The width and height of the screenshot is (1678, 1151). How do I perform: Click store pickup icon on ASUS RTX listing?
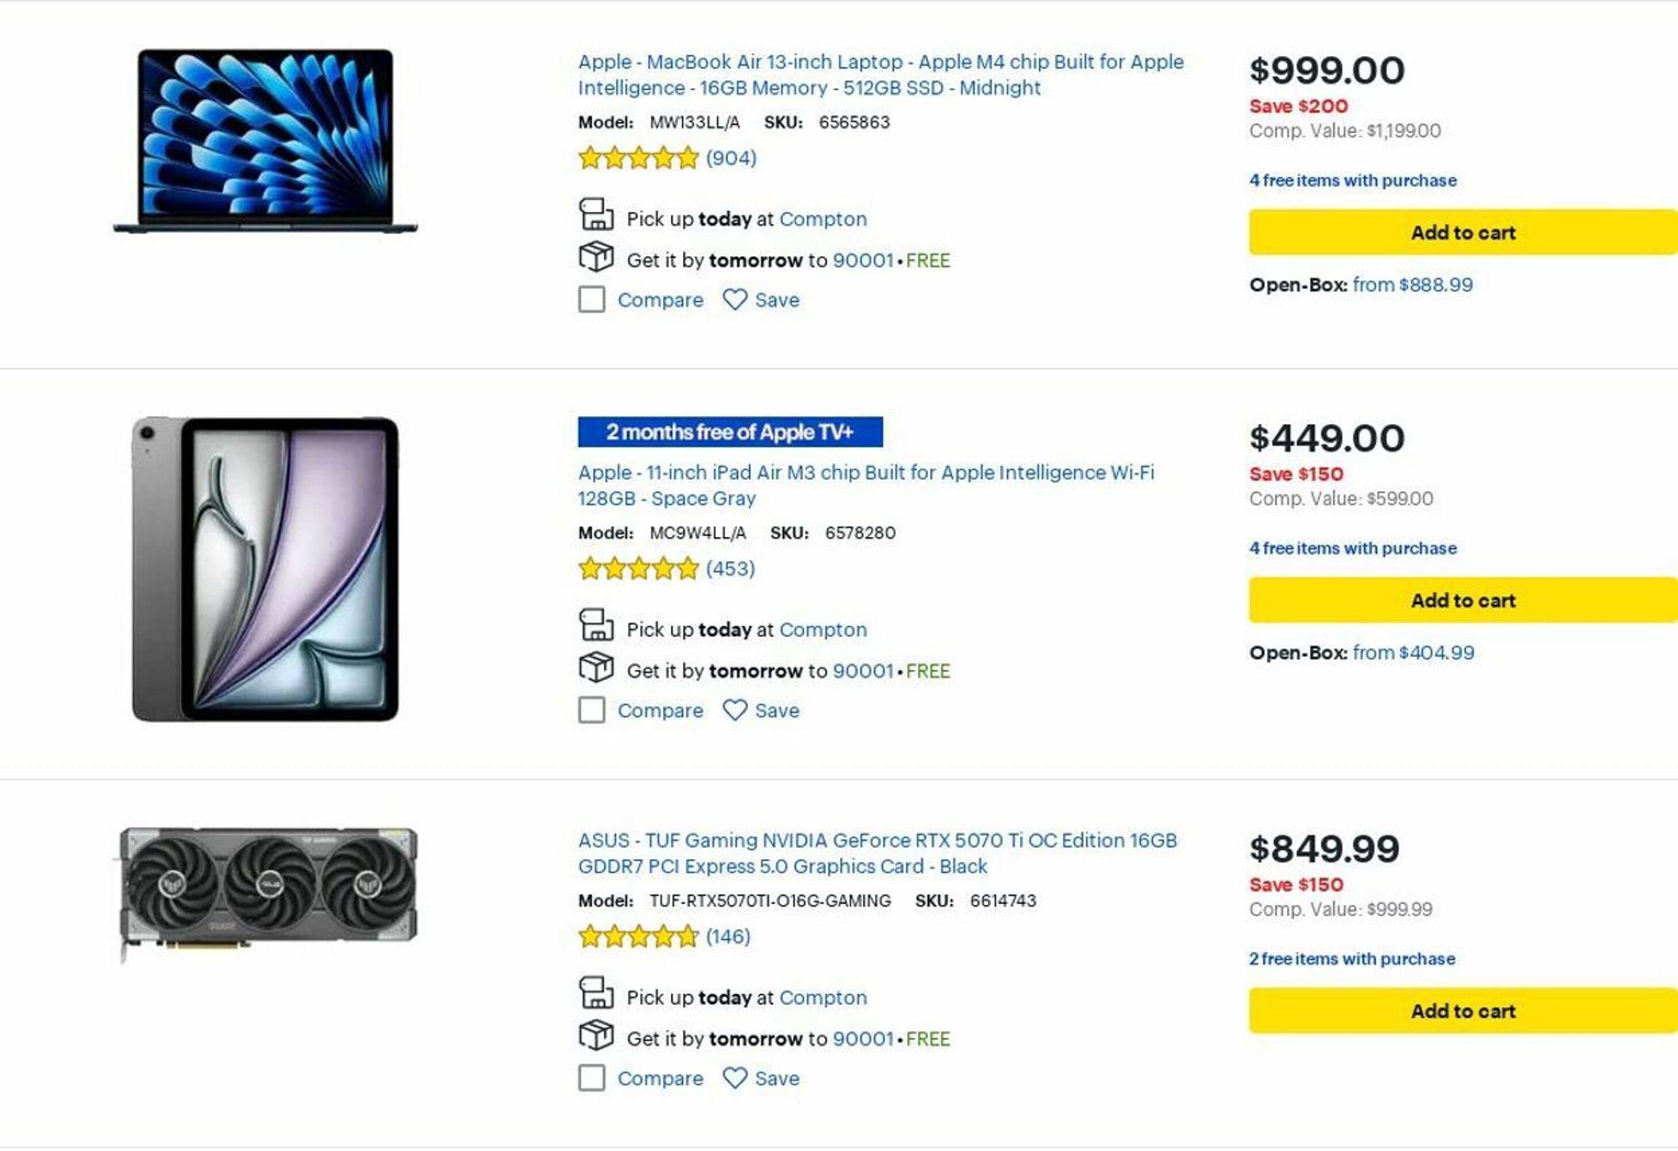coord(596,993)
